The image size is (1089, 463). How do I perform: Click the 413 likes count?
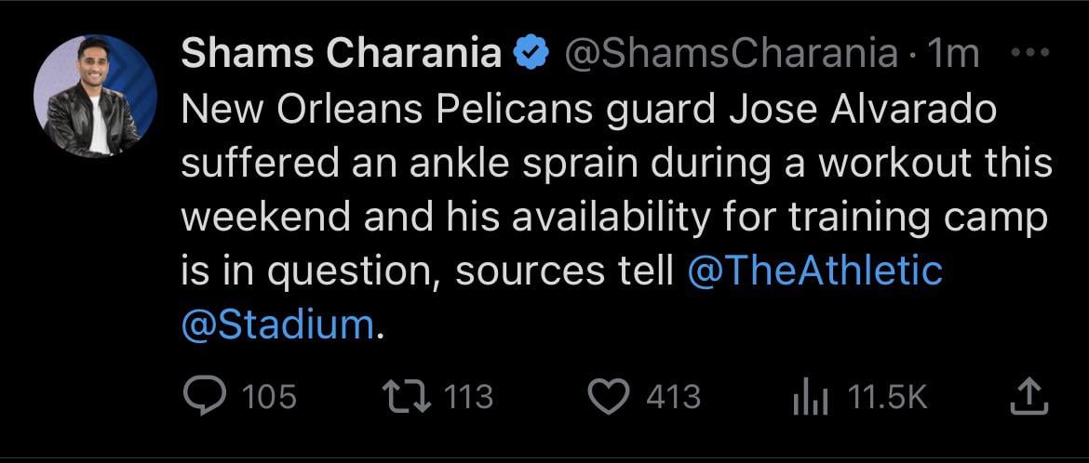672,398
